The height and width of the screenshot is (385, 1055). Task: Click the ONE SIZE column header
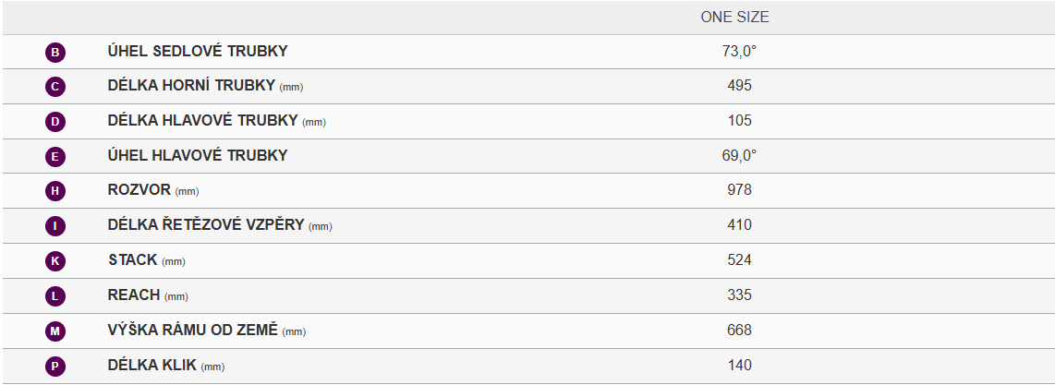[734, 18]
